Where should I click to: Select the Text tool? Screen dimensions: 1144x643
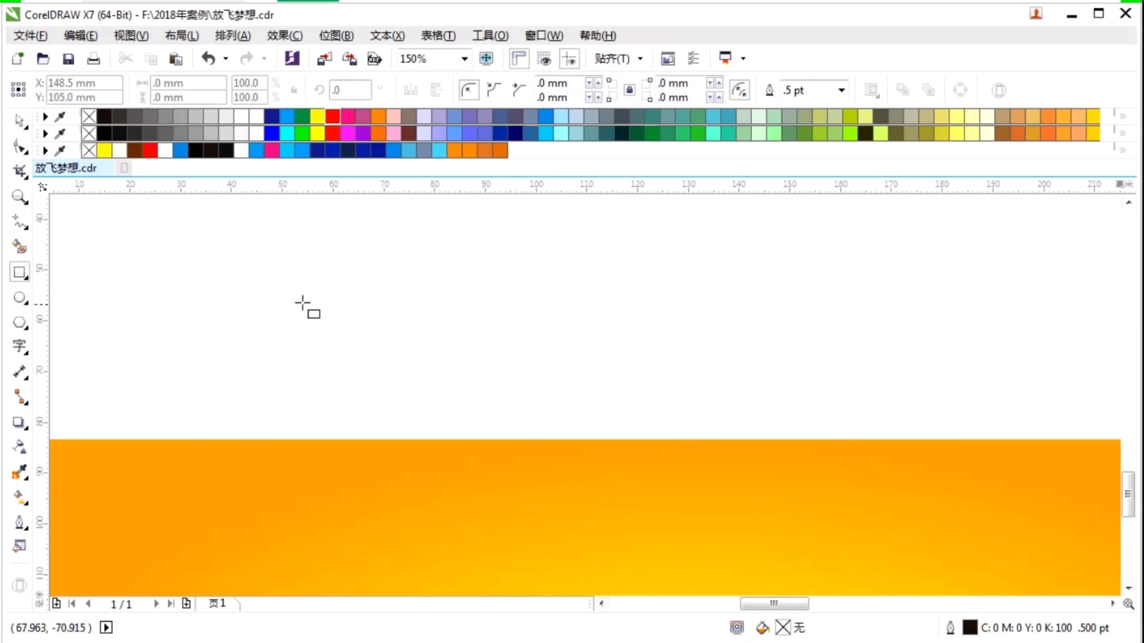point(19,347)
